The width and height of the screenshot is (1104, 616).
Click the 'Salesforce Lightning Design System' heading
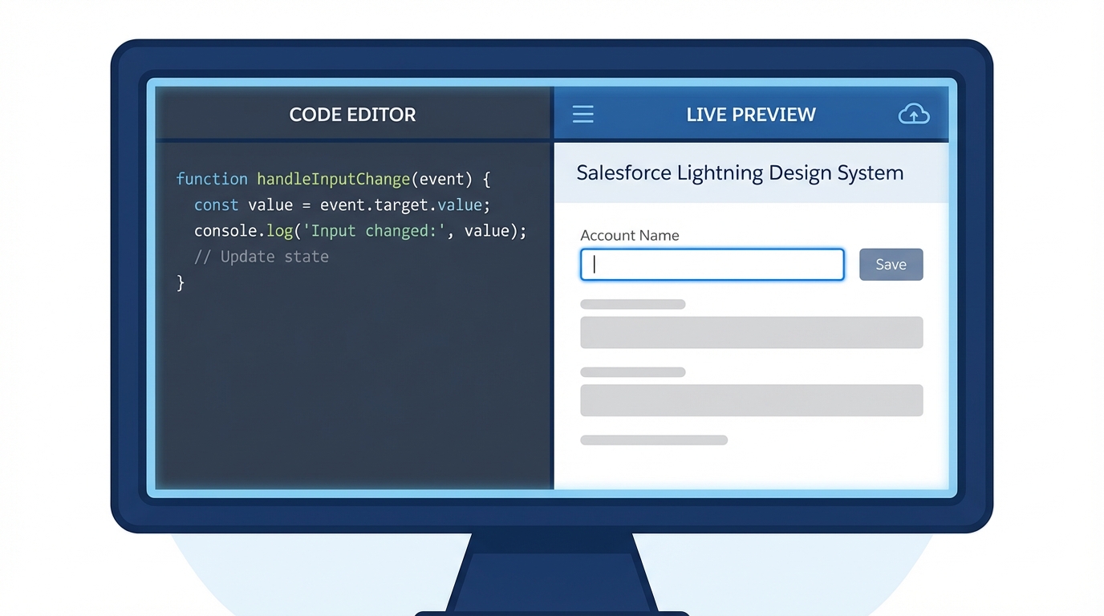[740, 173]
